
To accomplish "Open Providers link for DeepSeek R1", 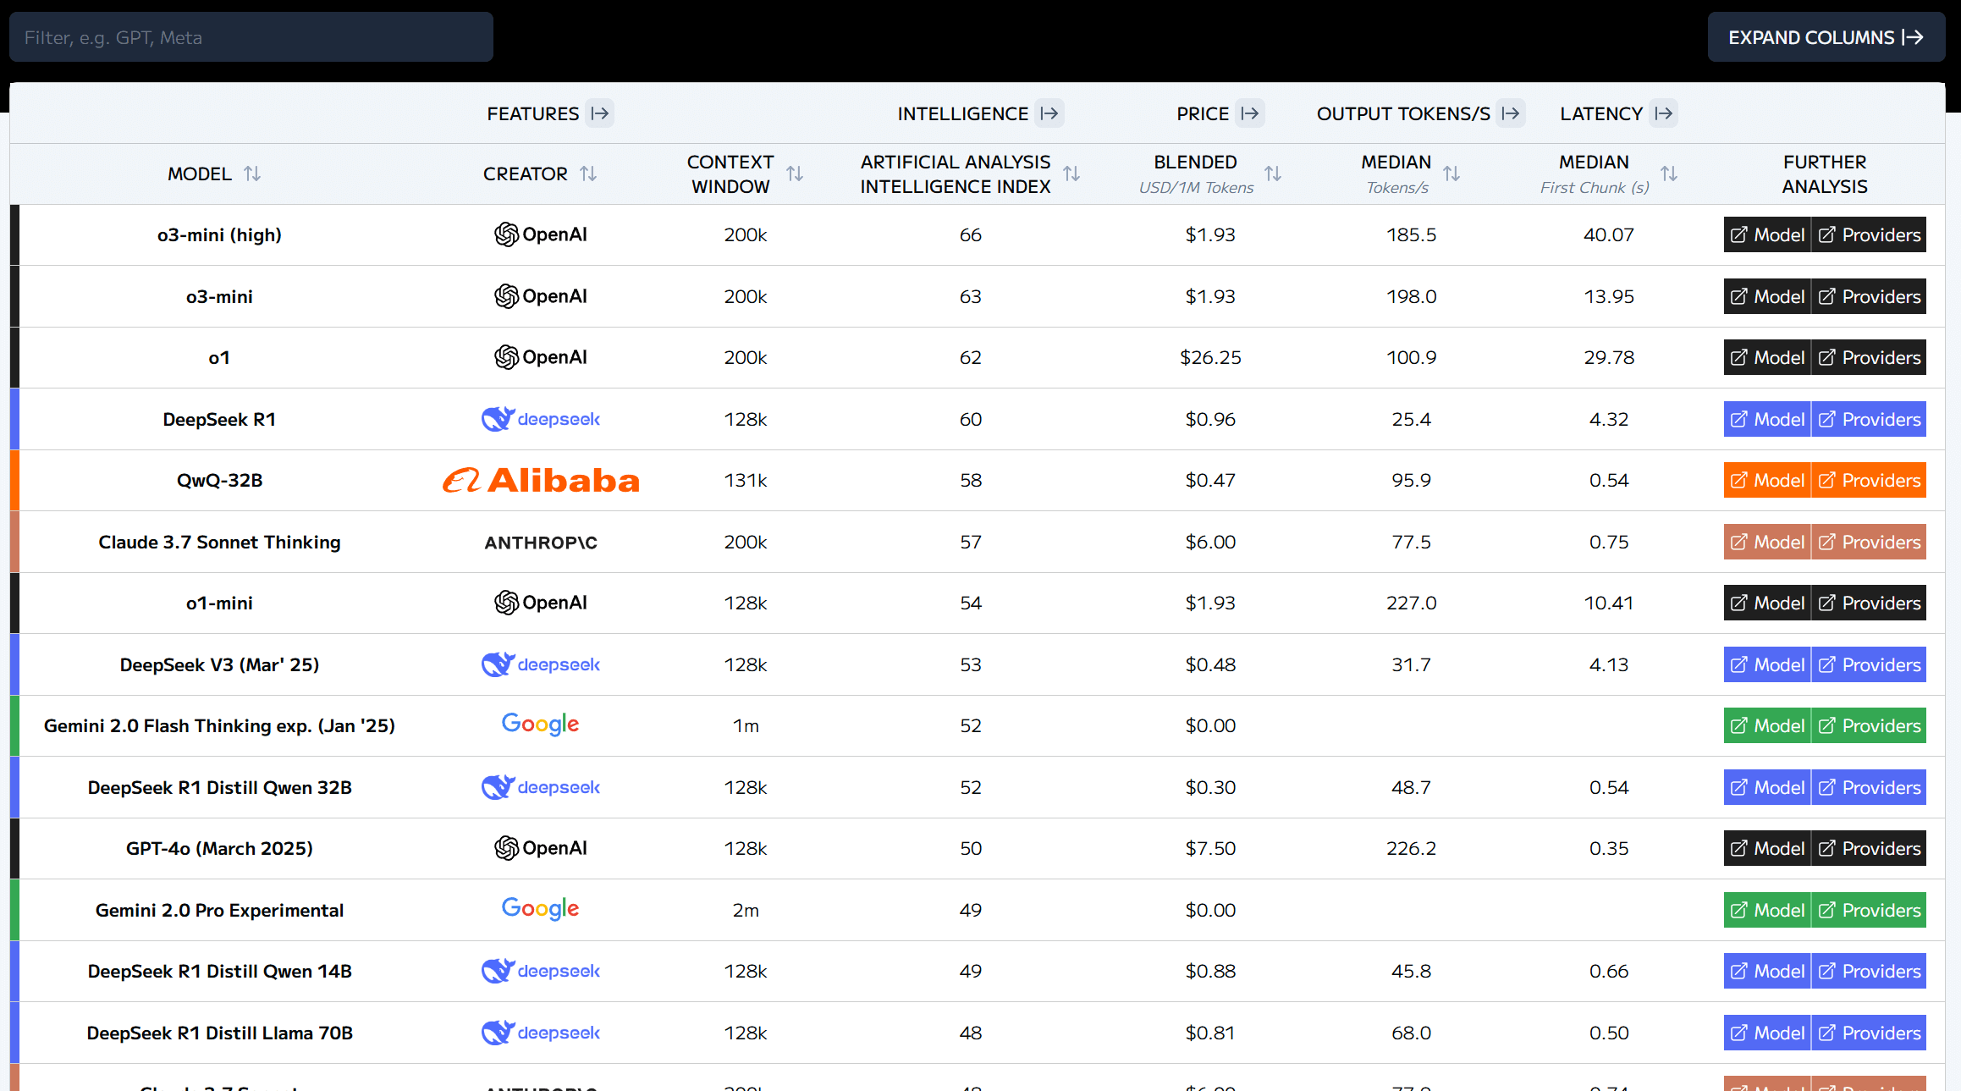I will (x=1869, y=419).
